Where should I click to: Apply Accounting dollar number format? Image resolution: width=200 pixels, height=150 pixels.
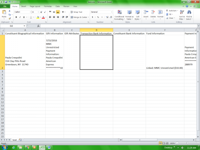pyautogui.click(x=92, y=17)
